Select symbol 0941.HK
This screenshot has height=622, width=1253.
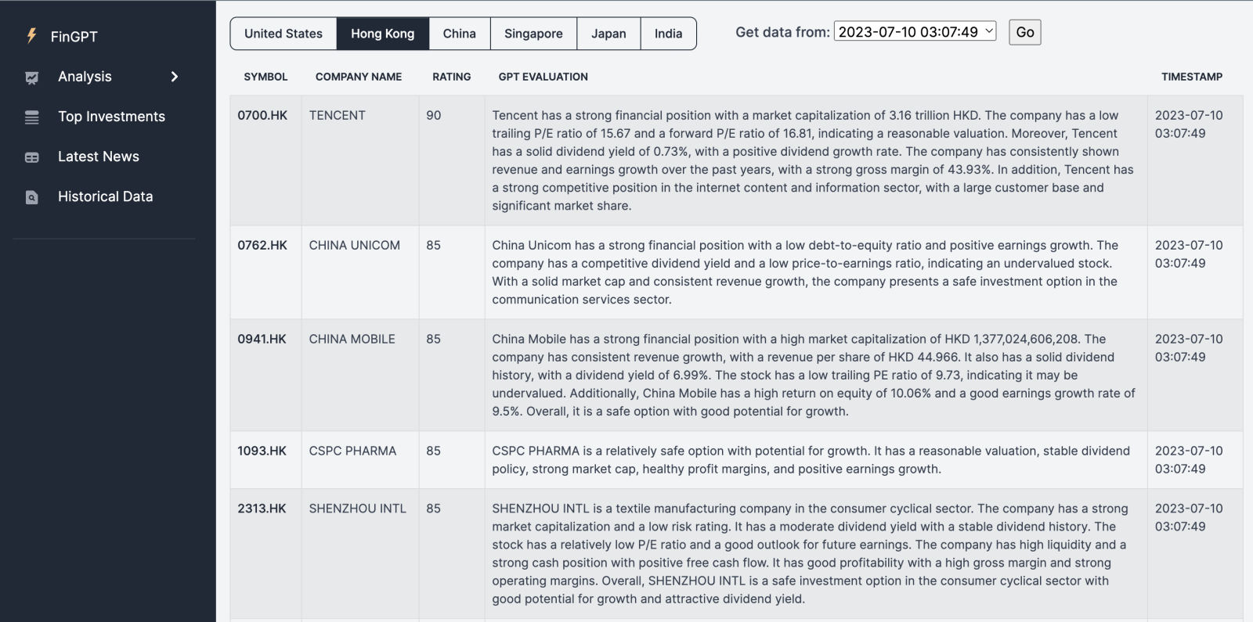tap(262, 339)
